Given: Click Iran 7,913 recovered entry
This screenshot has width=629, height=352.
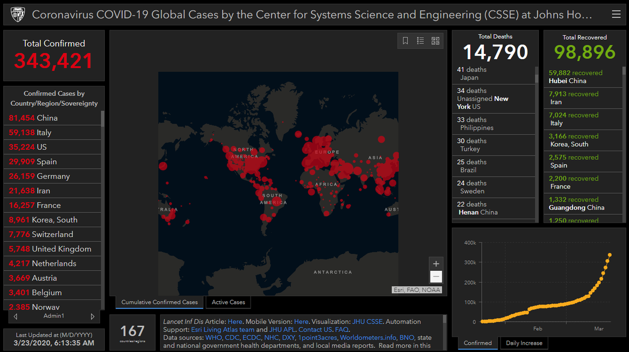Looking at the screenshot, I should (582, 98).
